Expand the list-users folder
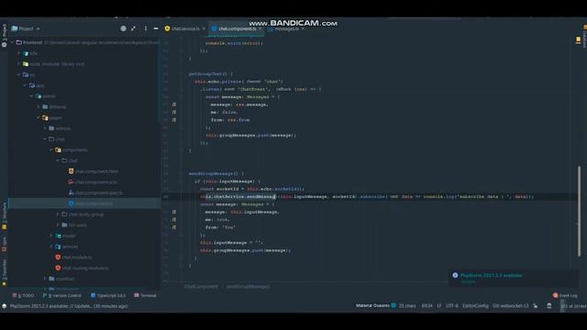 [x=58, y=225]
